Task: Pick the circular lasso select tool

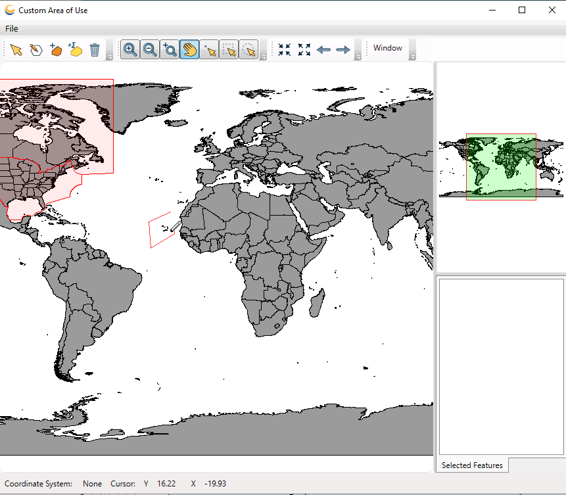Action: [x=248, y=50]
